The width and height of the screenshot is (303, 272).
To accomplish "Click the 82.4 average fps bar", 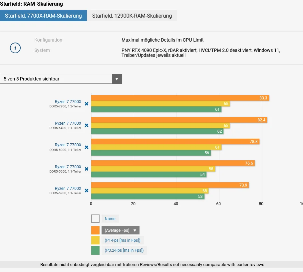I will click(x=179, y=120).
